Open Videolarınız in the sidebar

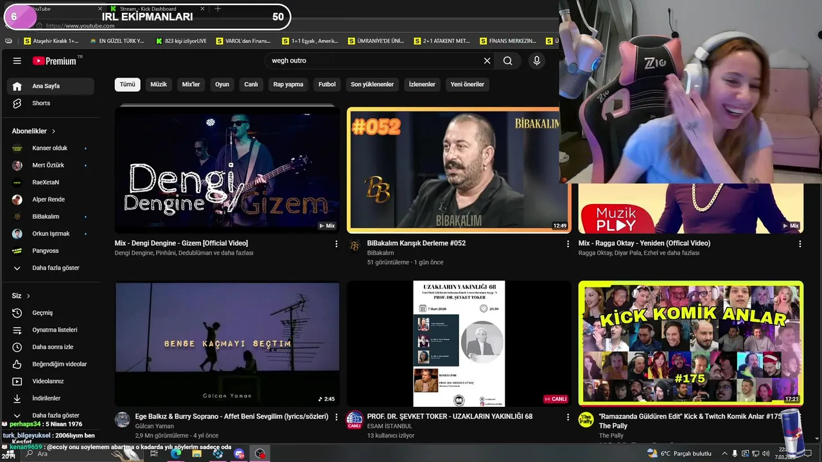51,381
